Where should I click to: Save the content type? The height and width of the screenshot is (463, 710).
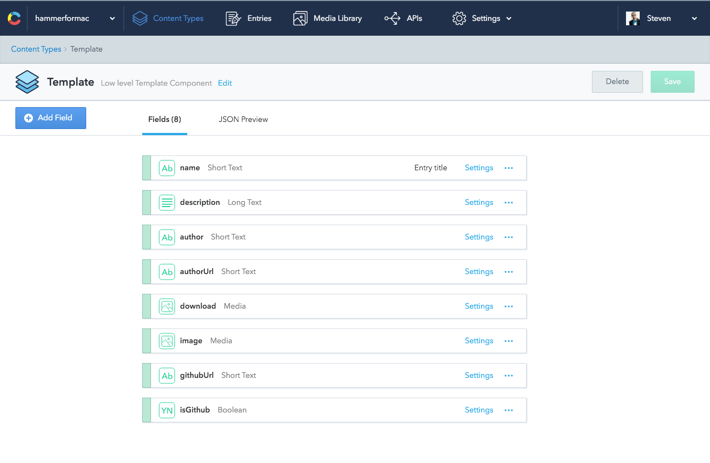(673, 81)
